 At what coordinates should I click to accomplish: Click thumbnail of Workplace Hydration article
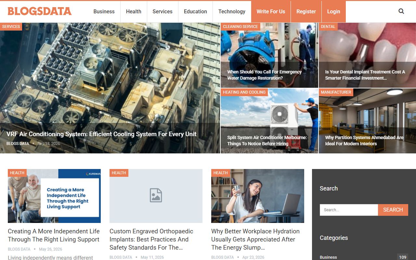click(x=258, y=196)
